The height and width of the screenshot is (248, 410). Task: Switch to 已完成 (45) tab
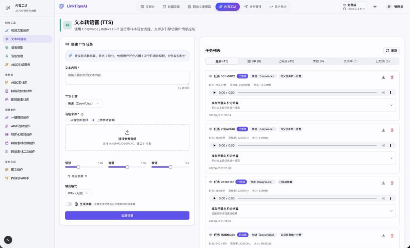click(286, 61)
